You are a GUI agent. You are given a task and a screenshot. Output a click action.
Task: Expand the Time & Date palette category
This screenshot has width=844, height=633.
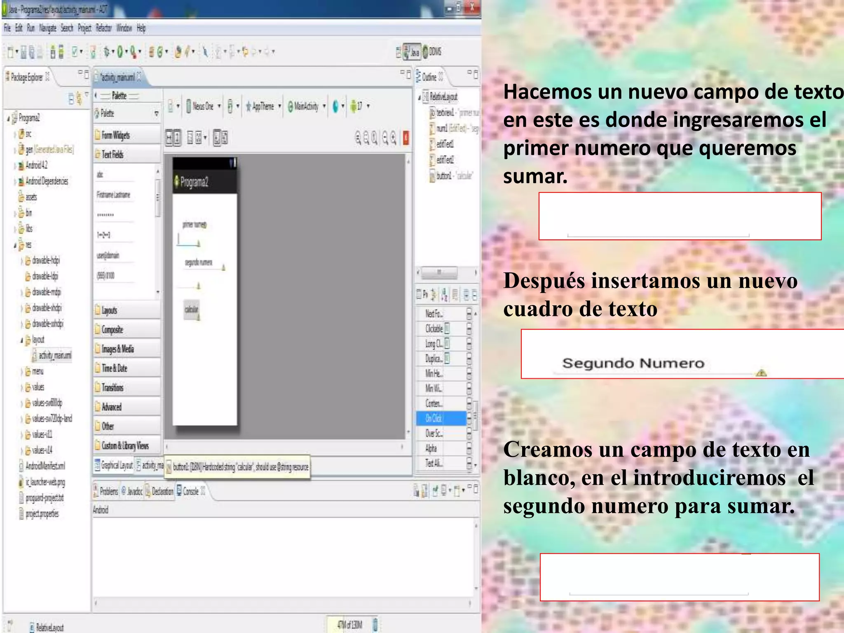(127, 368)
